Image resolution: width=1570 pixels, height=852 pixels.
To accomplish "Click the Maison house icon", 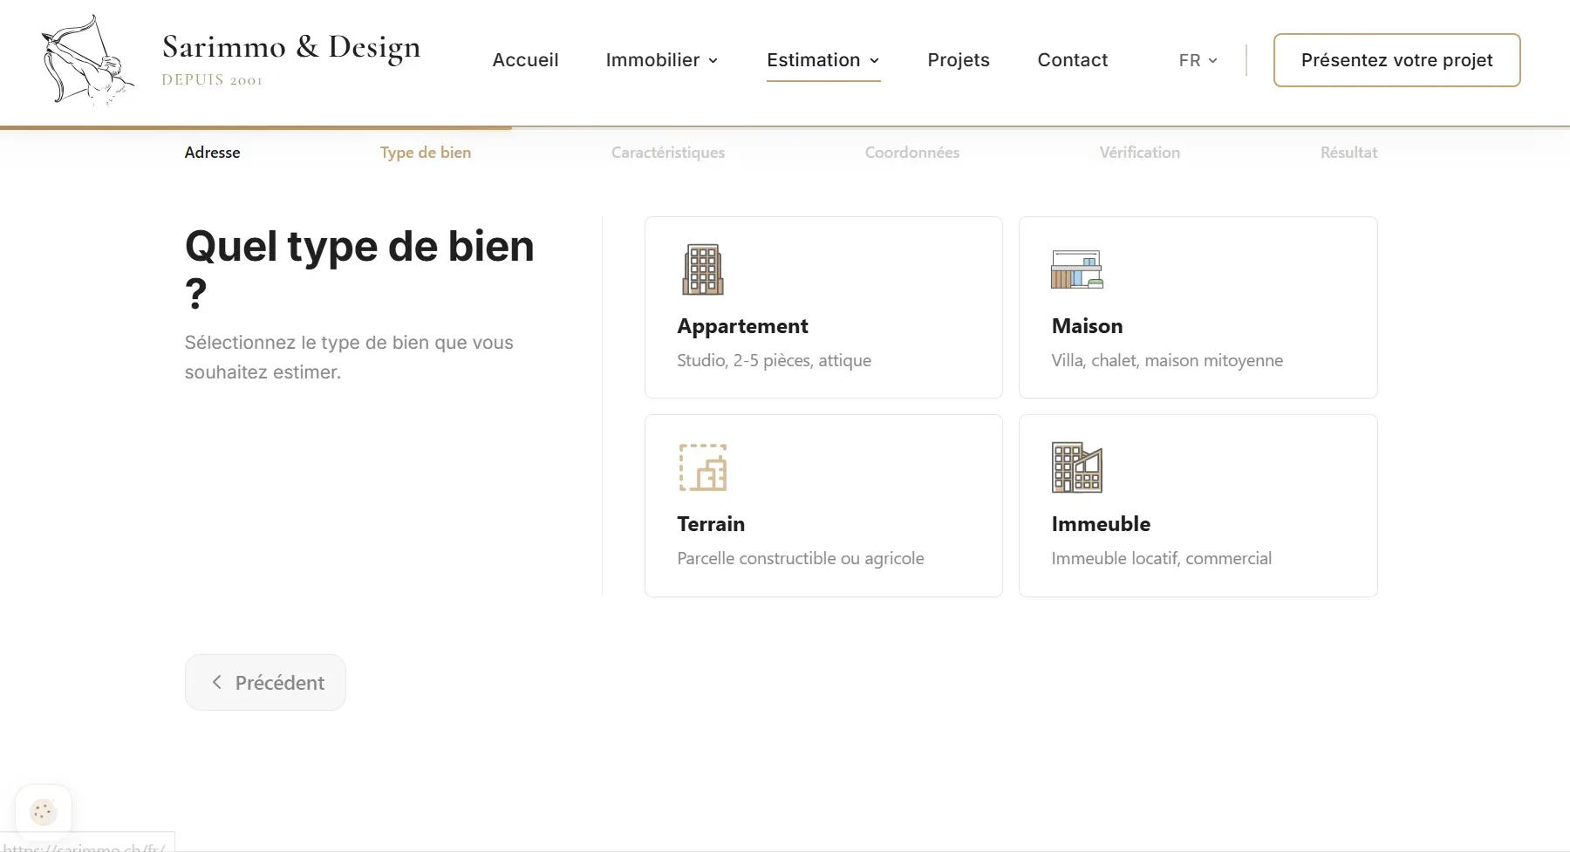I will 1077,269.
